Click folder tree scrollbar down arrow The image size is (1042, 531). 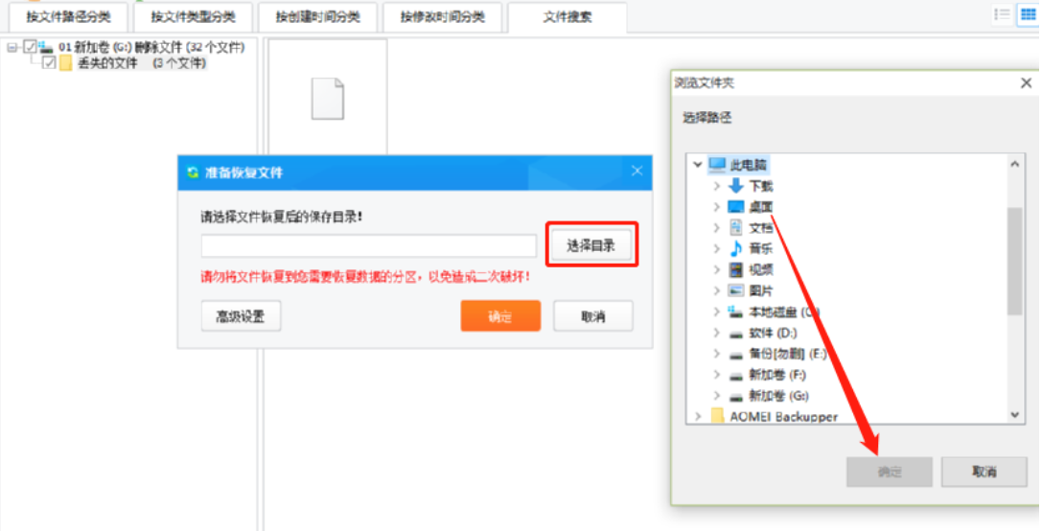(x=1015, y=415)
